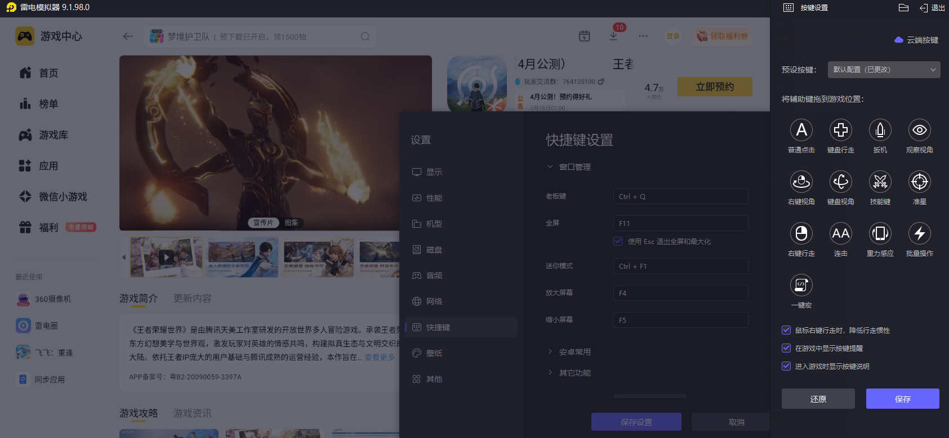Viewport: 949px width, 438px height.
Task: Click the 老板键 shortcut field
Action: pyautogui.click(x=680, y=196)
